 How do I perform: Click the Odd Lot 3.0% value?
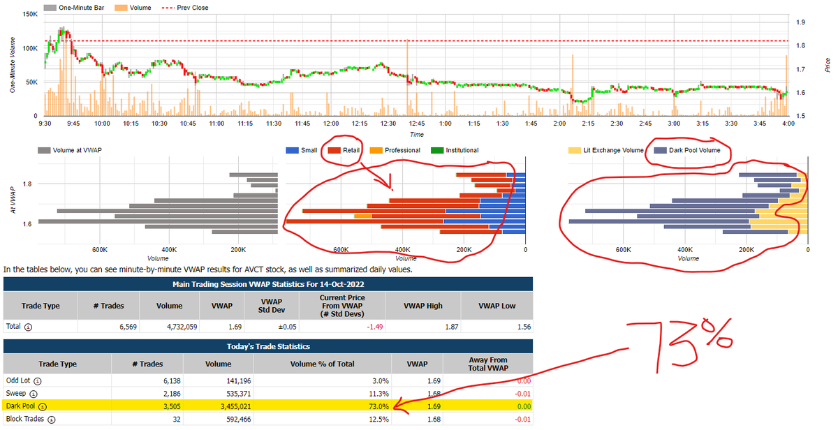click(379, 380)
